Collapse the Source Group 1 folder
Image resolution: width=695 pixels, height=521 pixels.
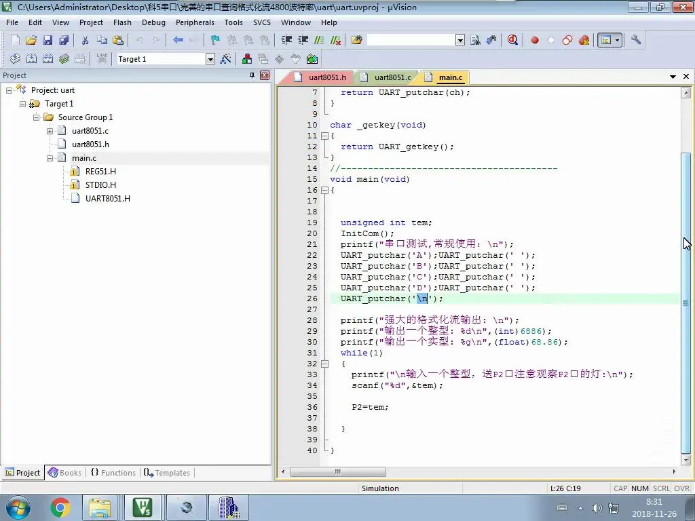(x=37, y=117)
